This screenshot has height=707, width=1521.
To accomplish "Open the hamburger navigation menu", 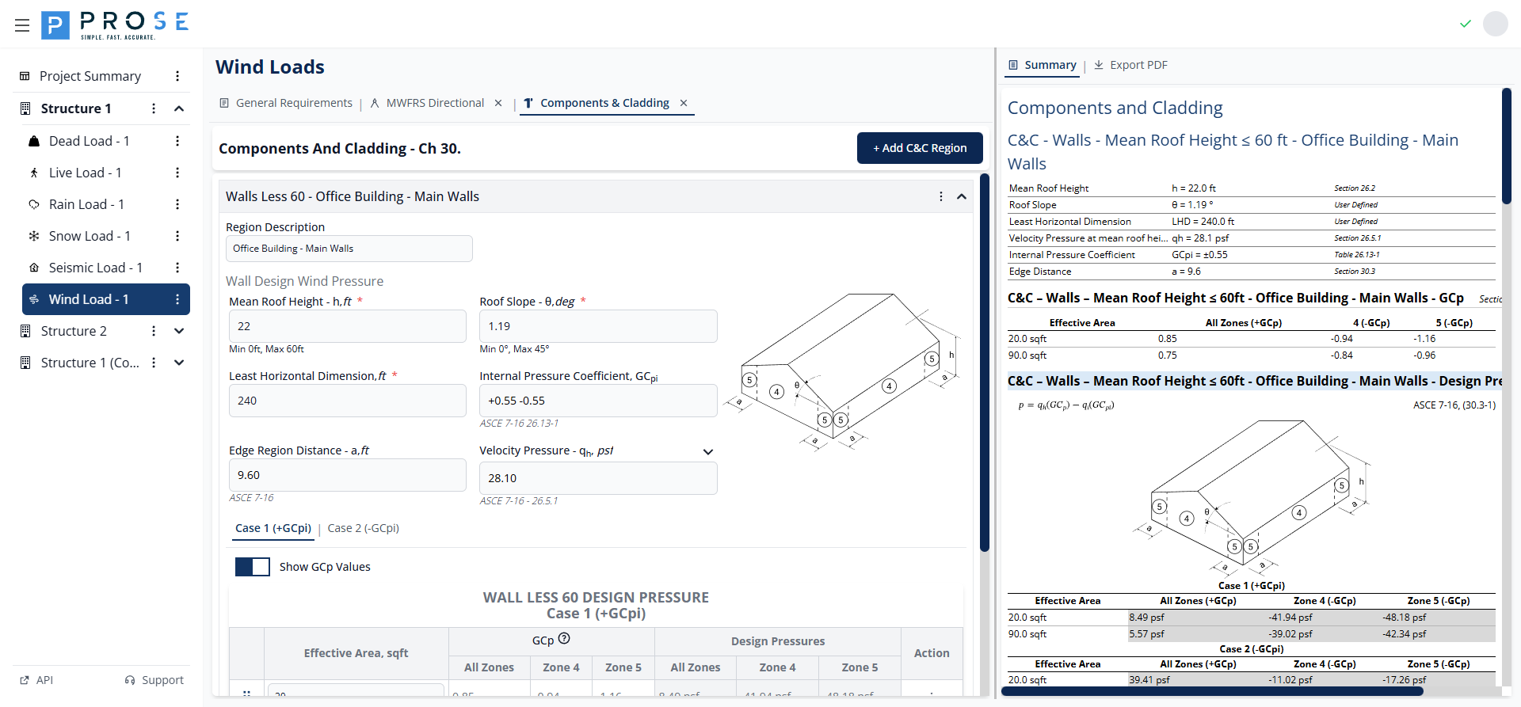I will (x=22, y=25).
